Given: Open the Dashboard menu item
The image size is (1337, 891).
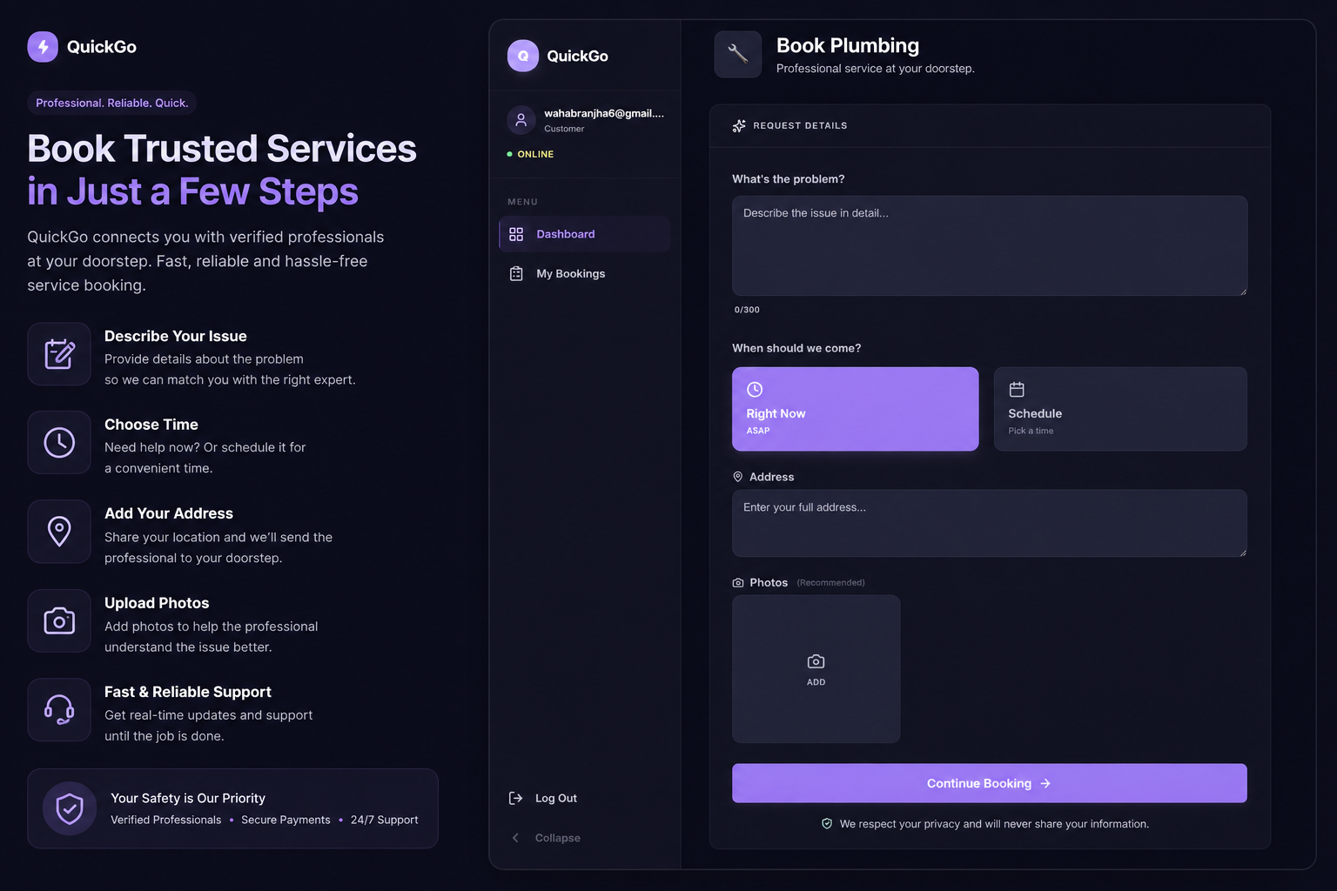Looking at the screenshot, I should pyautogui.click(x=585, y=234).
